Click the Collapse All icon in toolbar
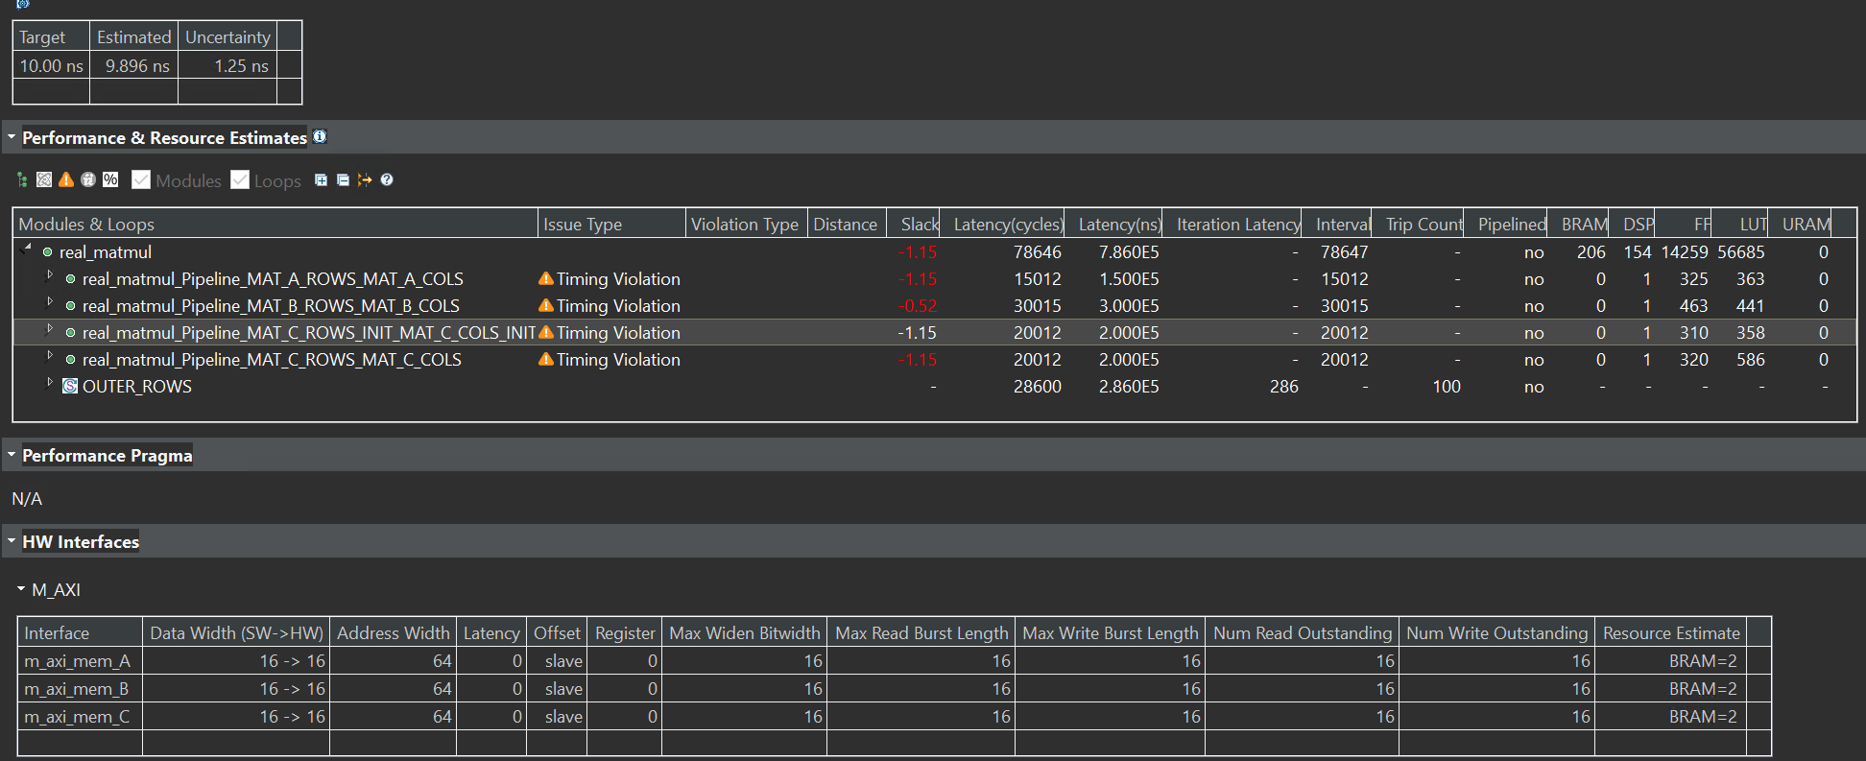 point(343,179)
